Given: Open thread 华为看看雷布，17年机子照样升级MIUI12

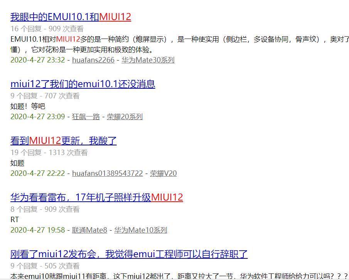Looking at the screenshot, I should click(96, 197).
